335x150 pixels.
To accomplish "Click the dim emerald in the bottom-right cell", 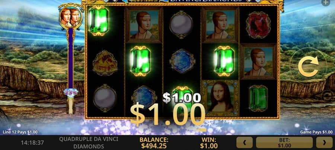I will coord(258,98).
